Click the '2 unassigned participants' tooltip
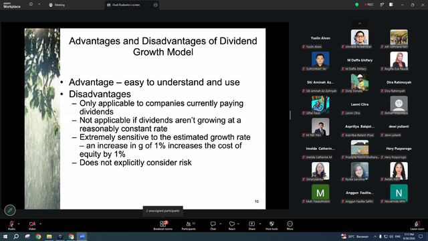428x241 pixels. (163, 211)
